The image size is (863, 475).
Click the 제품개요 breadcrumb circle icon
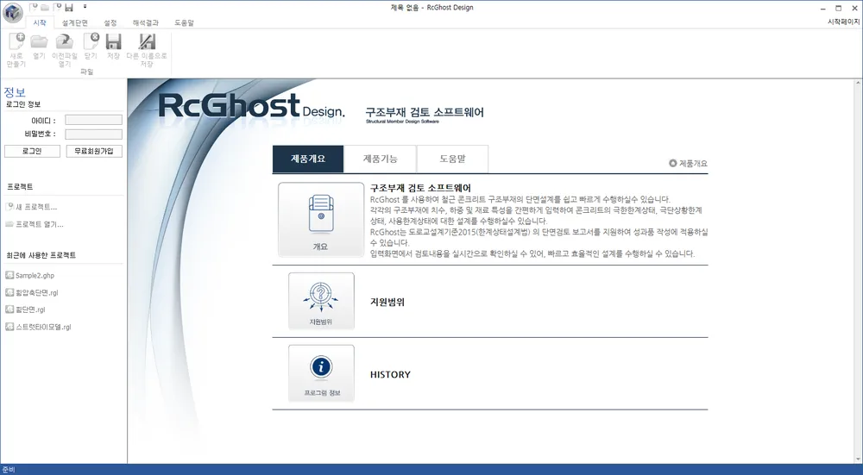tap(672, 163)
